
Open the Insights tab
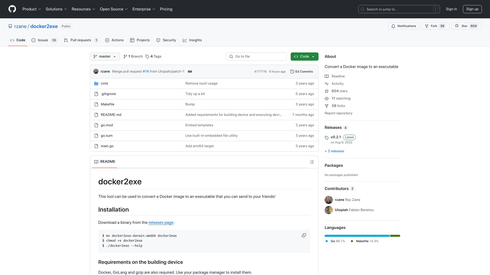(192, 40)
